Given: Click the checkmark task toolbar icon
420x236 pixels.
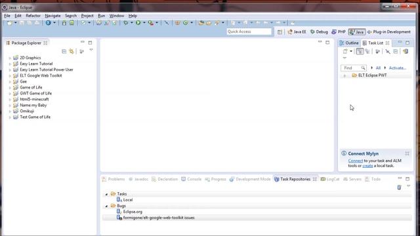Looking at the screenshot, I should pyautogui.click(x=83, y=23).
